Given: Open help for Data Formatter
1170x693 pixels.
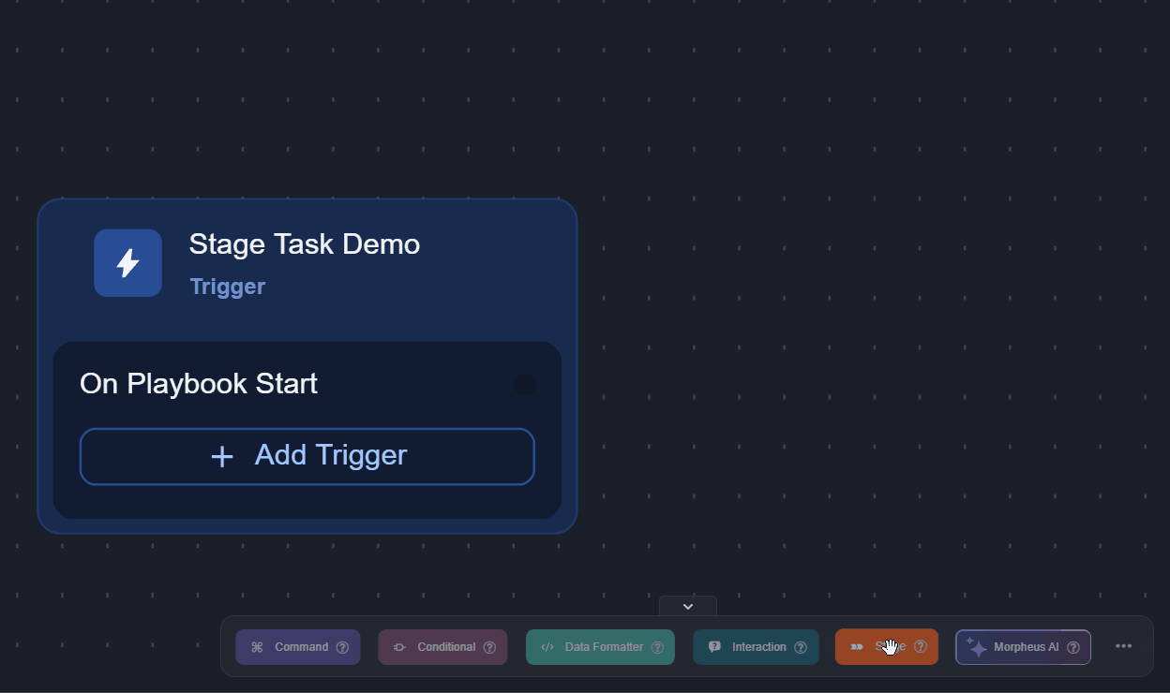Looking at the screenshot, I should 657,646.
